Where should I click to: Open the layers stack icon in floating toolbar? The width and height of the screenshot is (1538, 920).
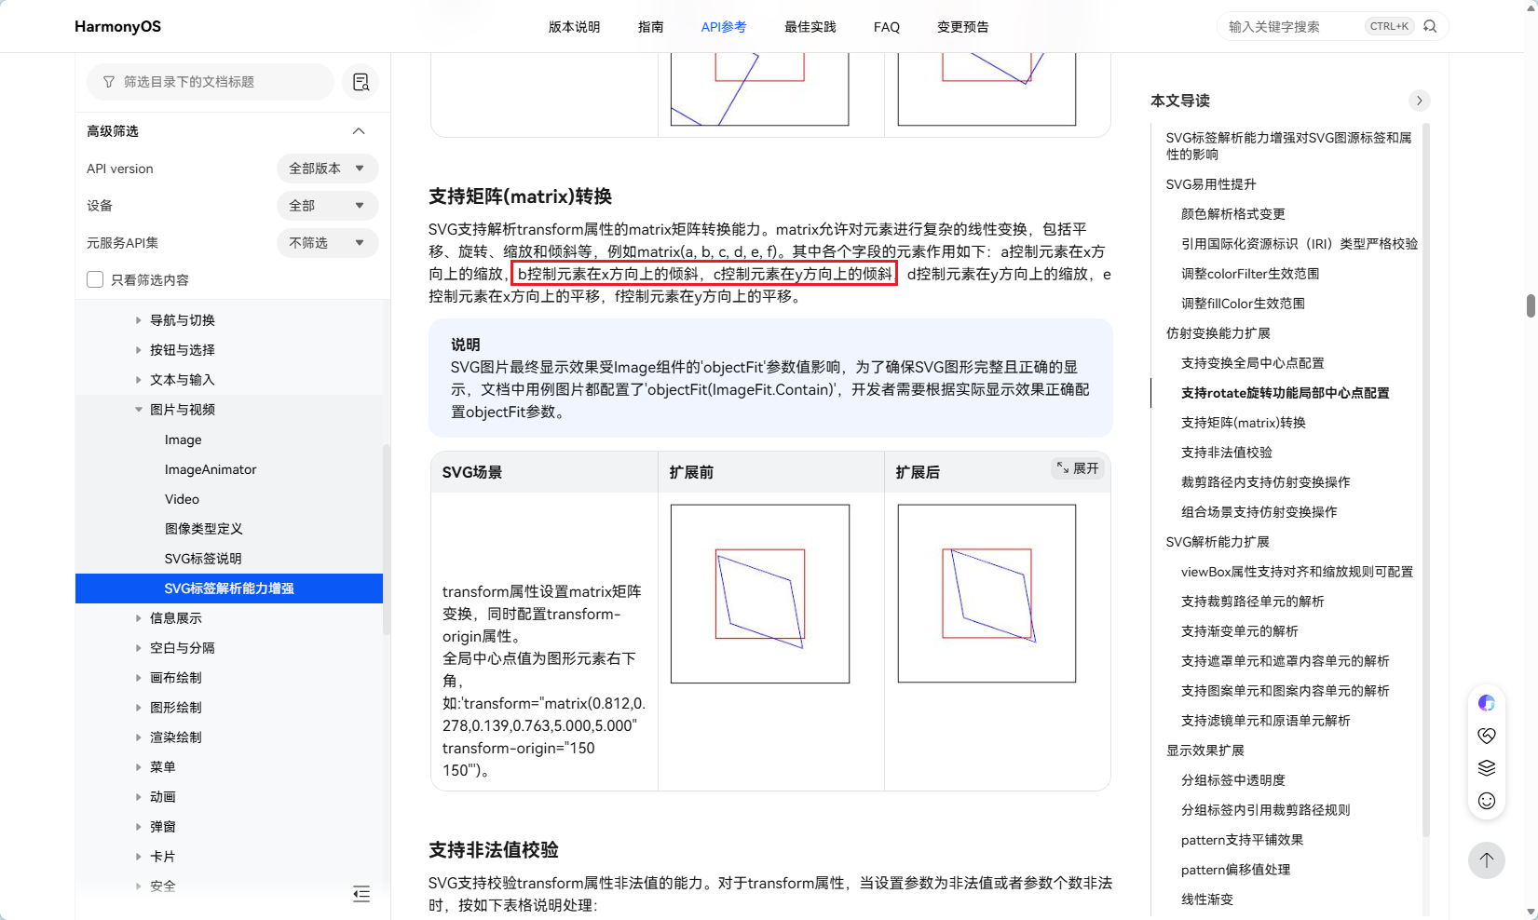[1487, 768]
